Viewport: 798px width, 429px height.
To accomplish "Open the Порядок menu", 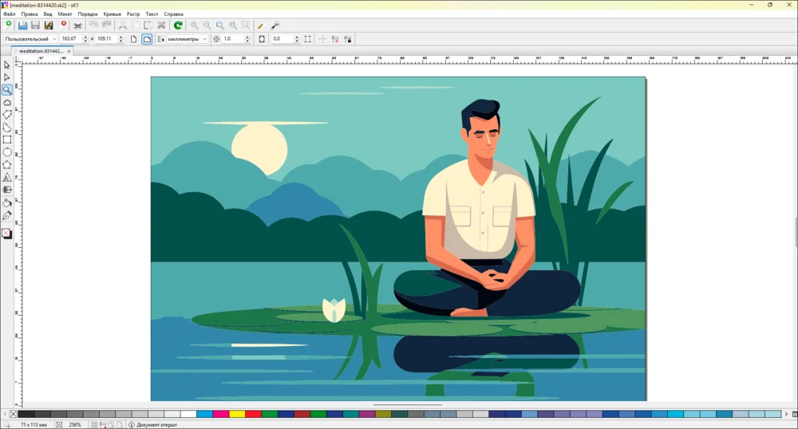I will pyautogui.click(x=88, y=14).
